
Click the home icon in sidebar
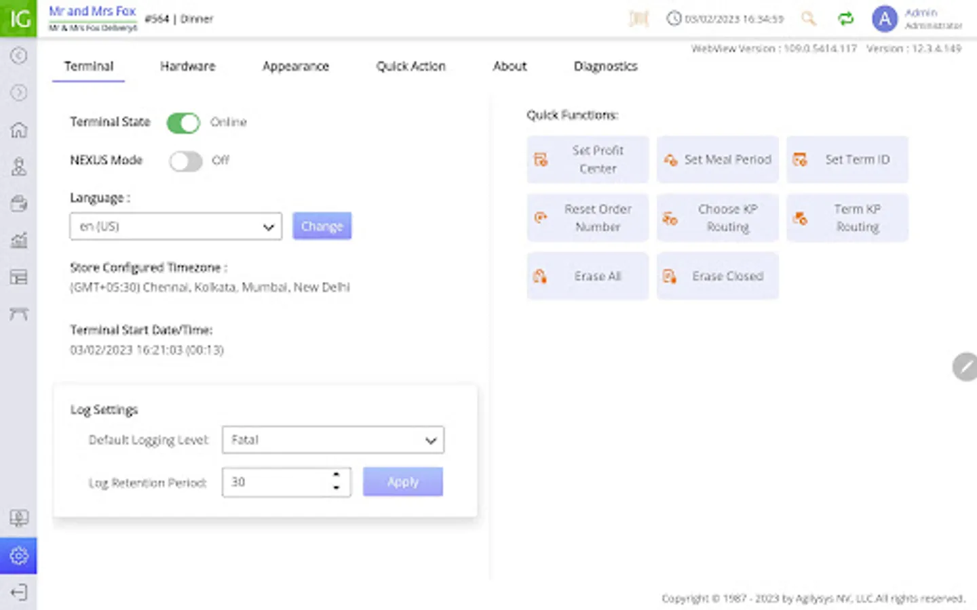tap(19, 129)
